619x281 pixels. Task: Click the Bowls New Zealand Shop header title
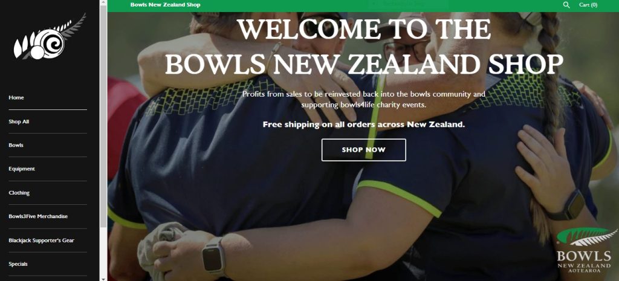166,5
